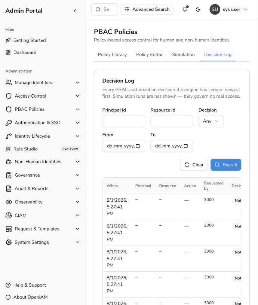
Task: Click the blue Search button
Action: tap(226, 165)
